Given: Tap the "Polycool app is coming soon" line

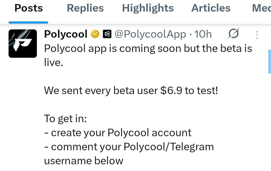Looking at the screenshot, I should point(148,48).
